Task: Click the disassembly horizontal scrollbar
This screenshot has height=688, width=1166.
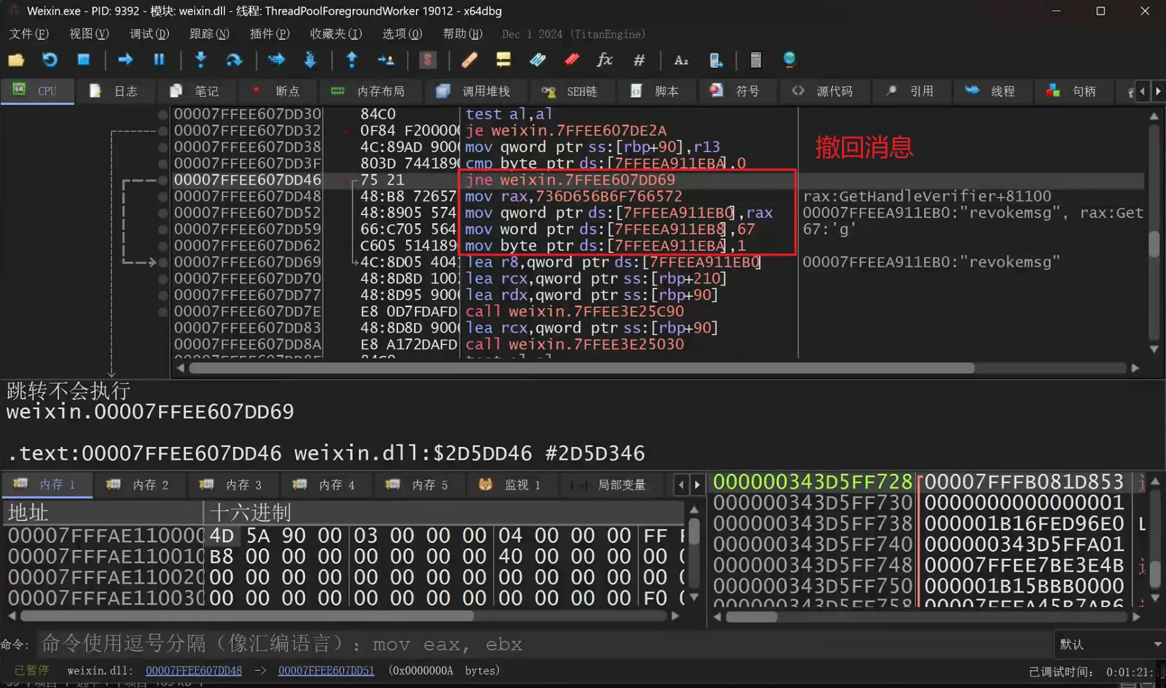Action: tap(581, 369)
